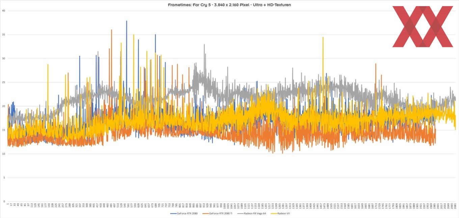Select the 'Radeon RX Vega 64' legend label

tap(255, 213)
